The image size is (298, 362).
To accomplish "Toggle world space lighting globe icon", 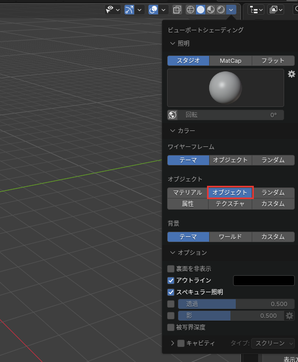I will coord(172,115).
